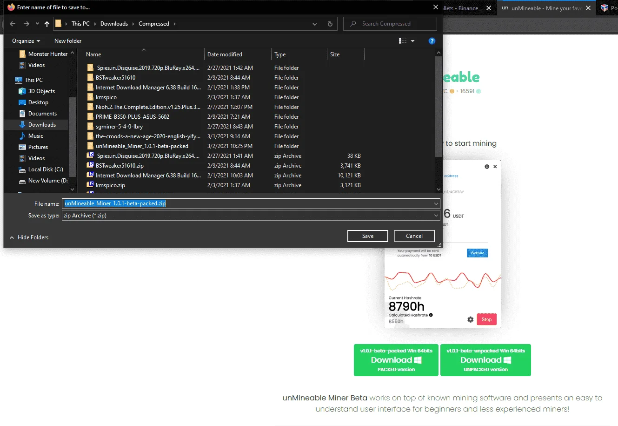The width and height of the screenshot is (618, 426).
Task: Select the kmspico folder icon
Action: 90,97
